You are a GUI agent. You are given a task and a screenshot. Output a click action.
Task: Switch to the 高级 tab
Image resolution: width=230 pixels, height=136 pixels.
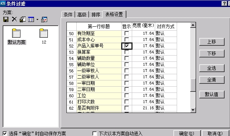(x=82, y=15)
